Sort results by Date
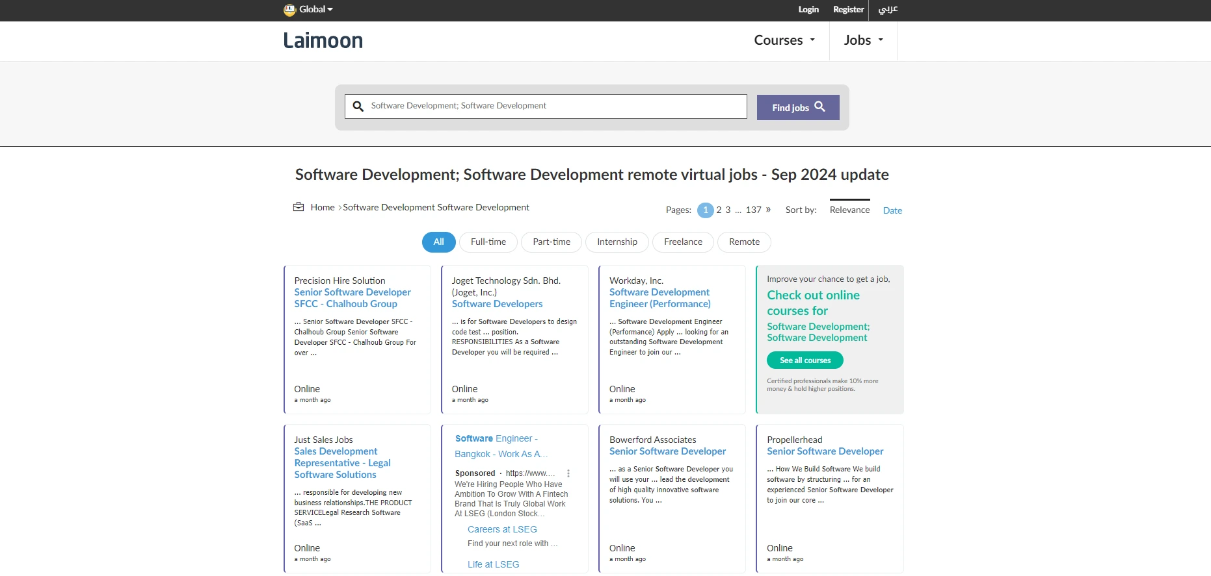The height and width of the screenshot is (576, 1211). pyautogui.click(x=892, y=210)
